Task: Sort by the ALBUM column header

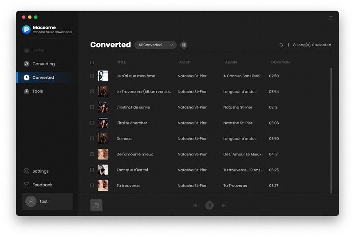Action: (x=231, y=62)
